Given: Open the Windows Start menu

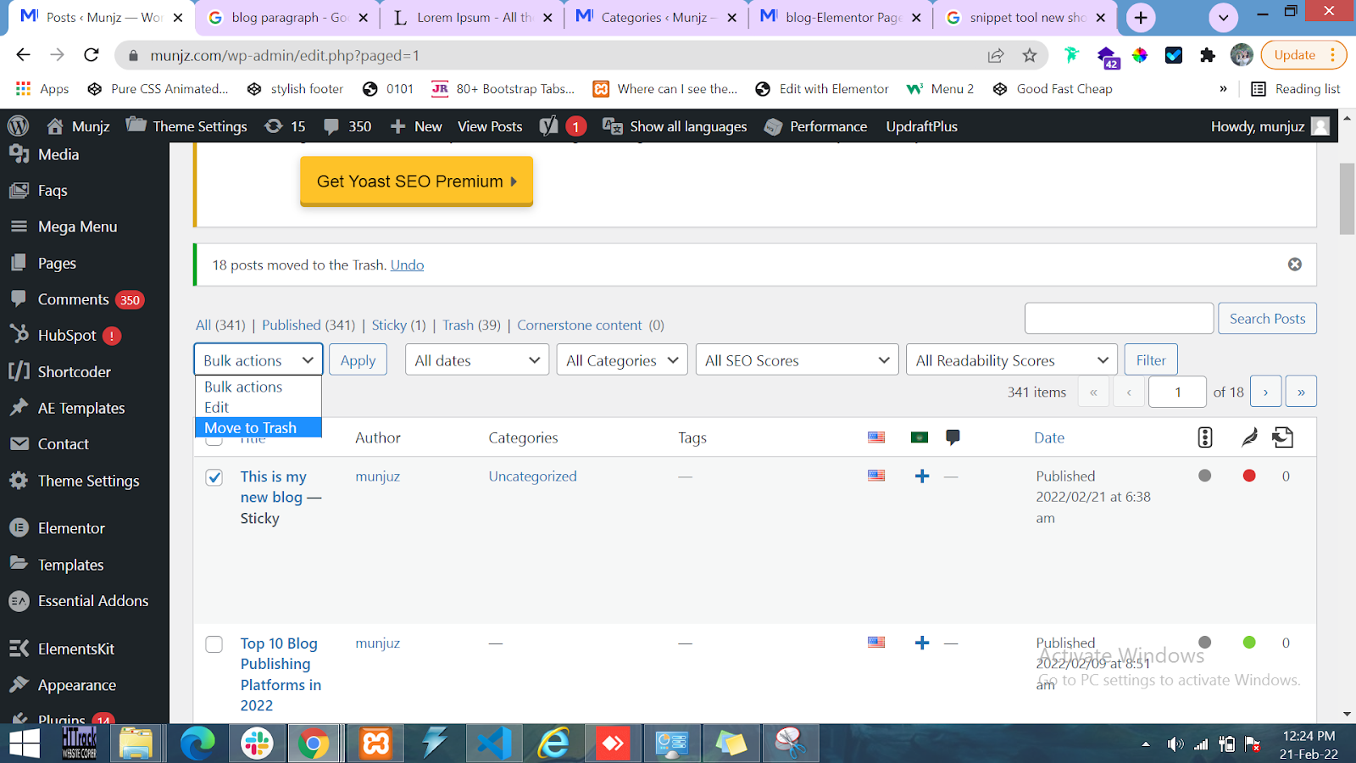Looking at the screenshot, I should click(25, 744).
